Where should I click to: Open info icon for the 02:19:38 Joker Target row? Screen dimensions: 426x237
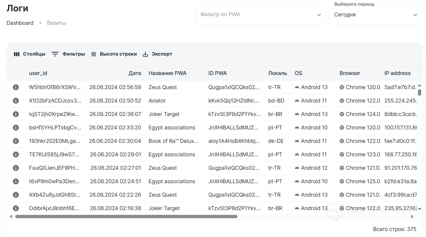click(x=16, y=208)
